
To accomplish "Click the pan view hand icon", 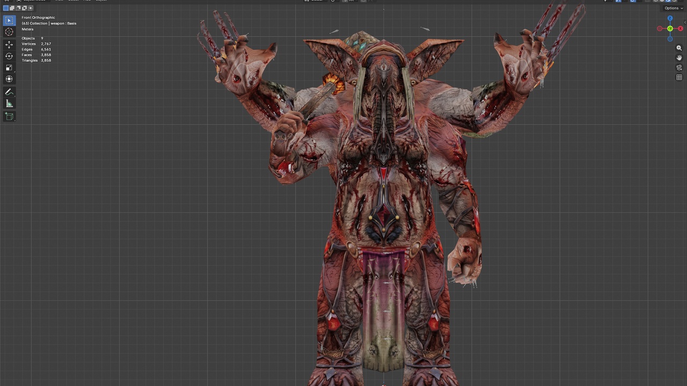I will point(679,58).
